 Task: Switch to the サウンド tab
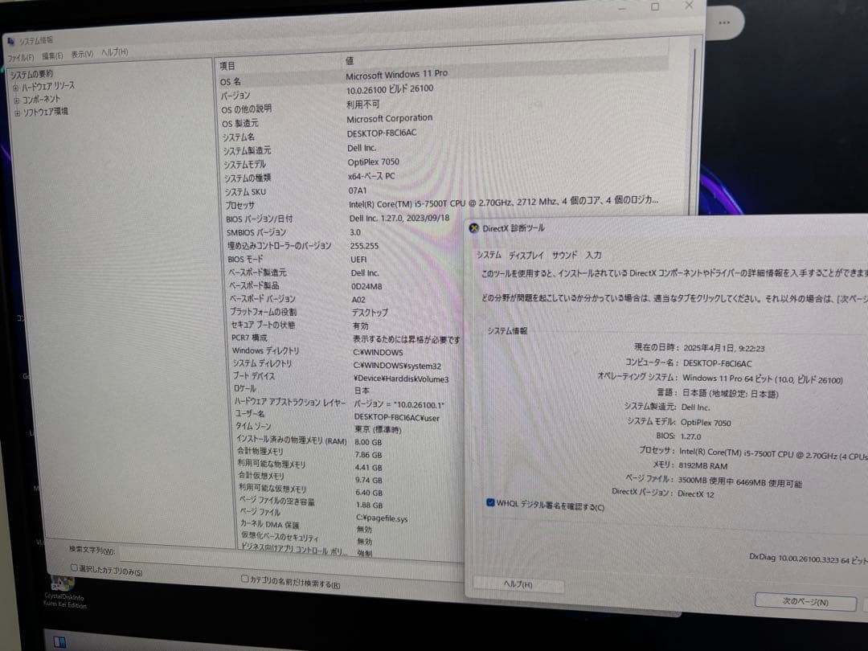pyautogui.click(x=565, y=256)
